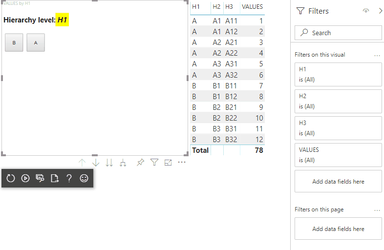Click the circular reload icon in dark toolbar

coord(11,179)
